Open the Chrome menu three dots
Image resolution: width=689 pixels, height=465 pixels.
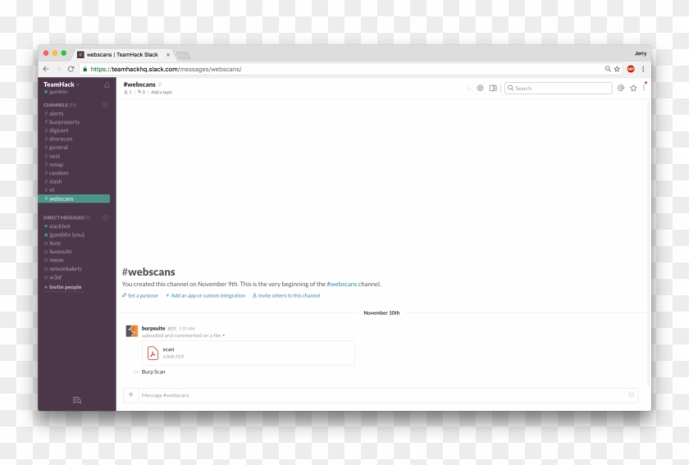point(643,69)
